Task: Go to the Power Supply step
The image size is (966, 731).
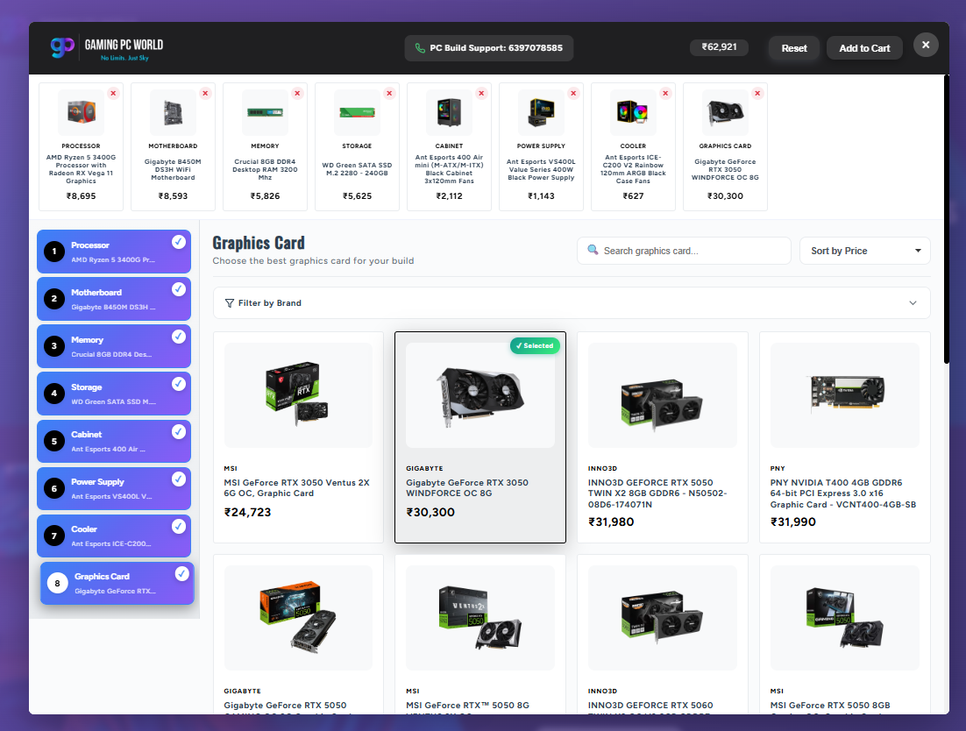Action: point(114,488)
